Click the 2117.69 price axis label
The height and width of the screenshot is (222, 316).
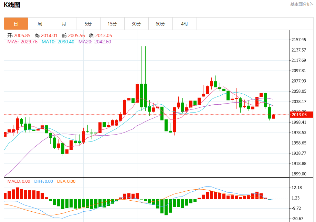299,60
